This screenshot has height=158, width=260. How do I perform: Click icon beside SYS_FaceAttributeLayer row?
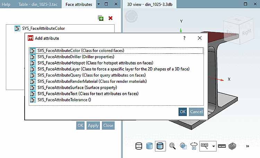click(x=33, y=69)
